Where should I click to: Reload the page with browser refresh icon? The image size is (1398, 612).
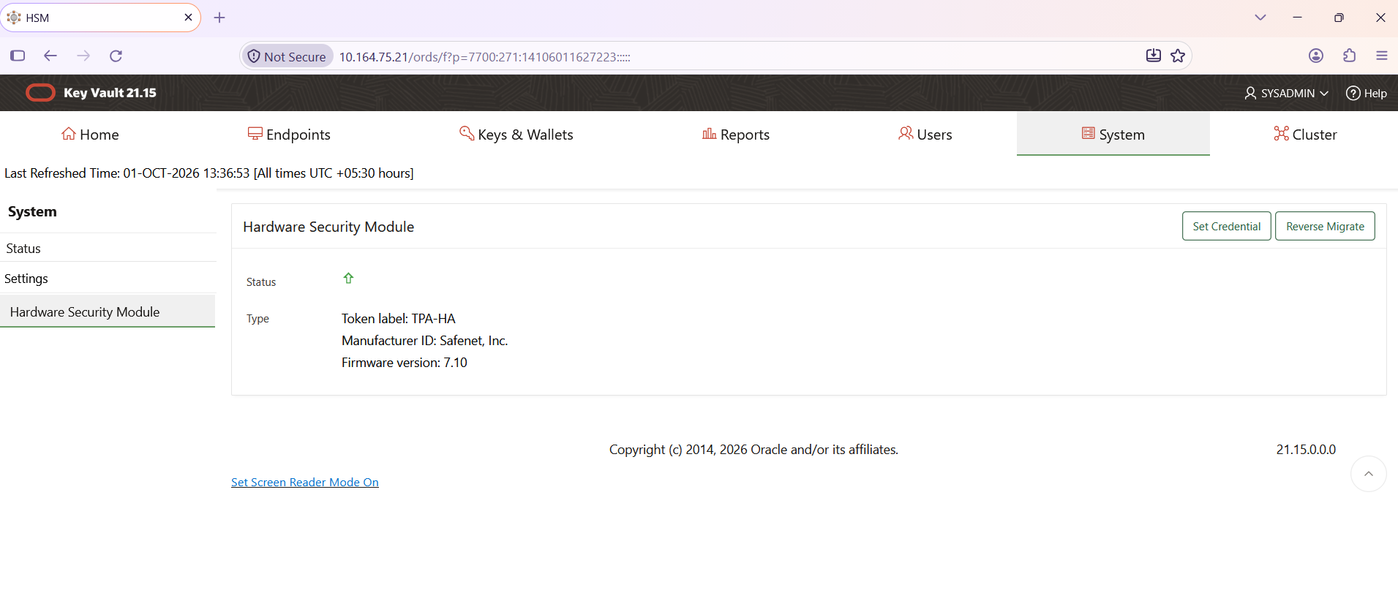coord(116,56)
